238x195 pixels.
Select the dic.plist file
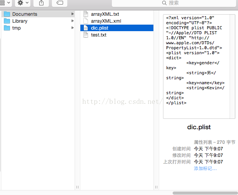coord(117,28)
